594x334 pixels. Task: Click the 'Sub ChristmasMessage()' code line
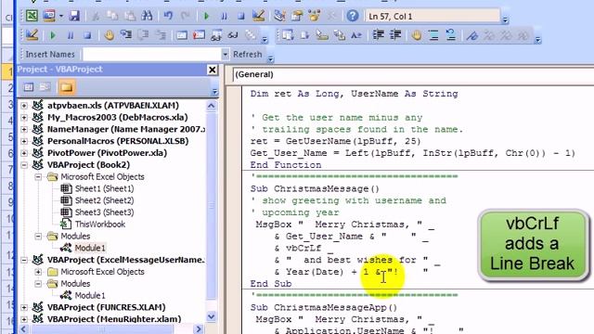[315, 188]
